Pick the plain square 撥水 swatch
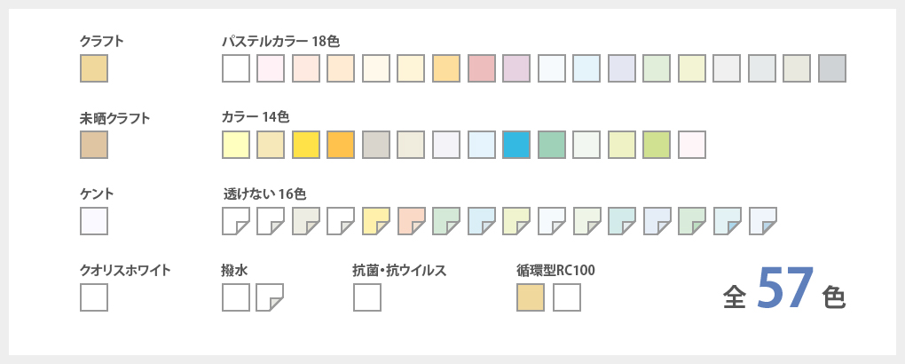Screen dimensions: 905x364 click(236, 297)
